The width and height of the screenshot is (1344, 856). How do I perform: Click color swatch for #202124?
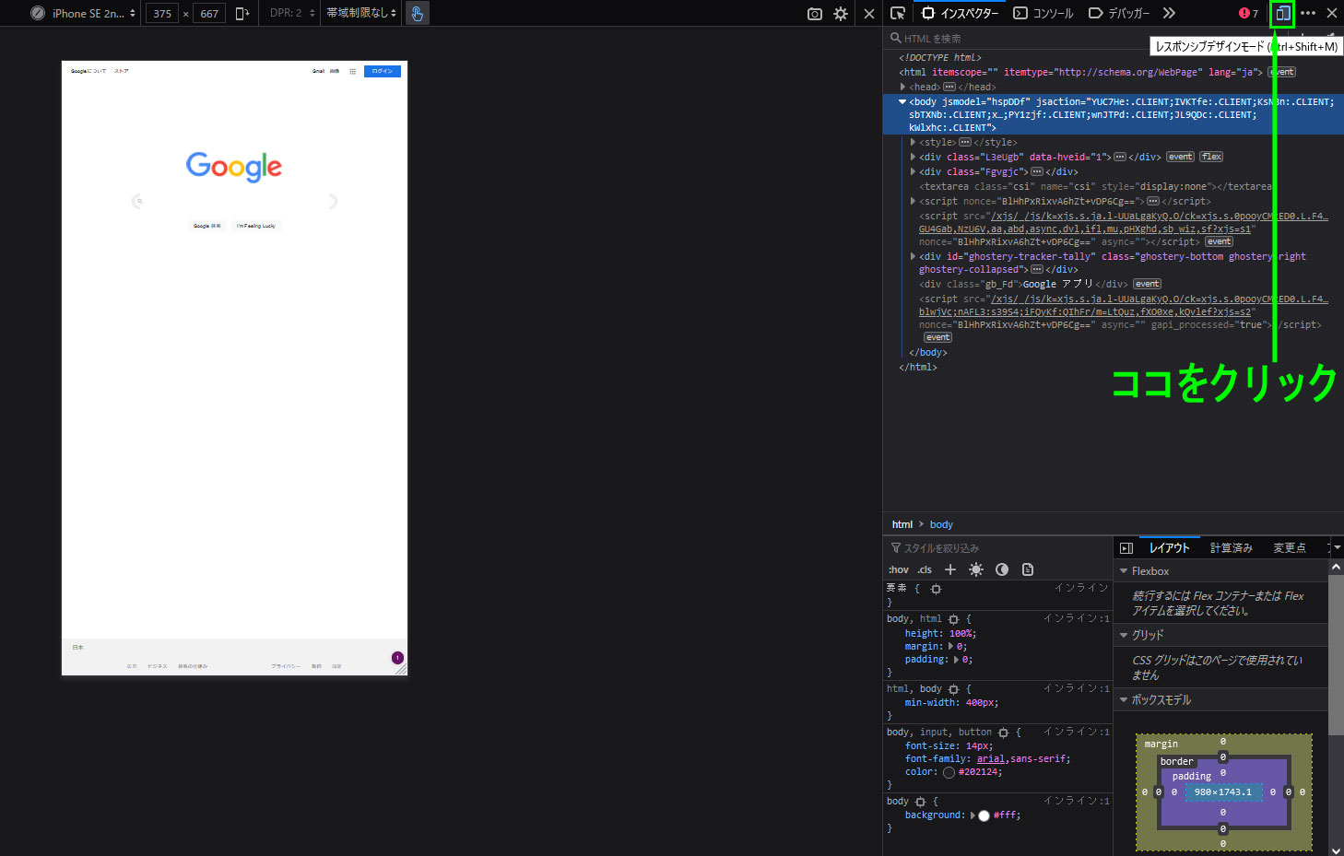point(949,772)
